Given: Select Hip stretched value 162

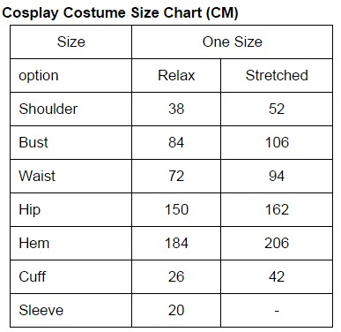Looking at the screenshot, I should coord(277,209).
